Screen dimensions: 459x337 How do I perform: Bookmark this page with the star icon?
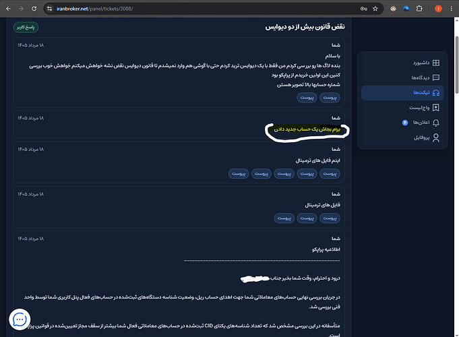pos(375,9)
